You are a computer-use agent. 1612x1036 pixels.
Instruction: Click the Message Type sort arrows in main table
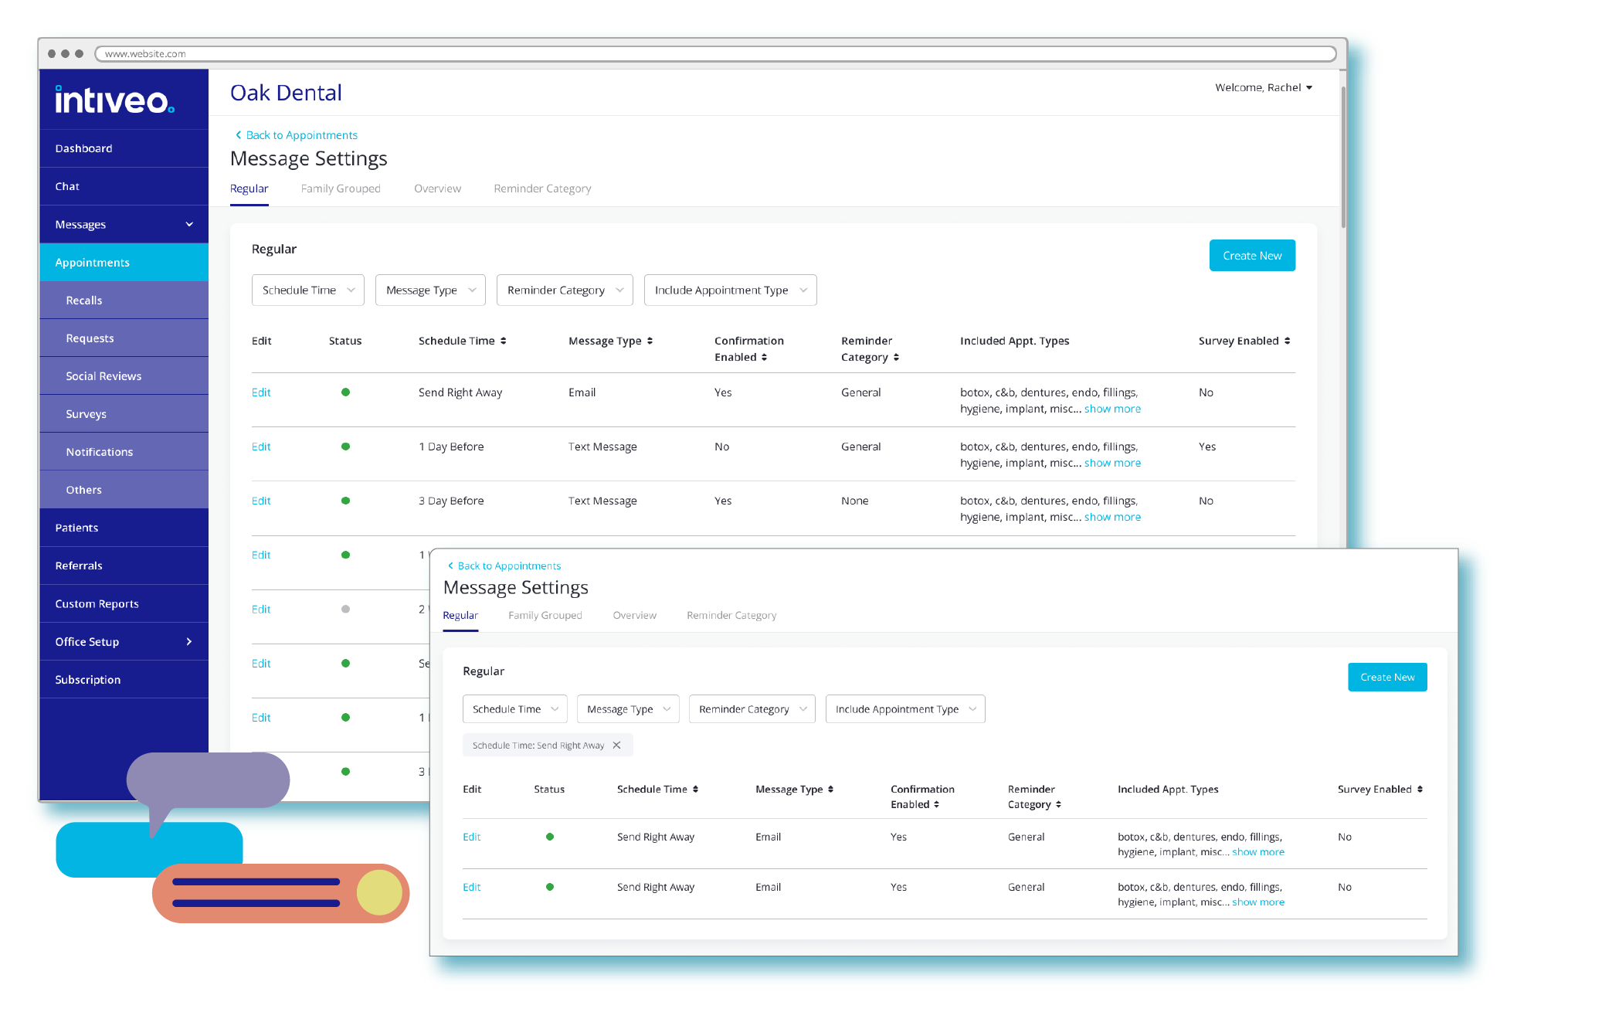tap(650, 341)
